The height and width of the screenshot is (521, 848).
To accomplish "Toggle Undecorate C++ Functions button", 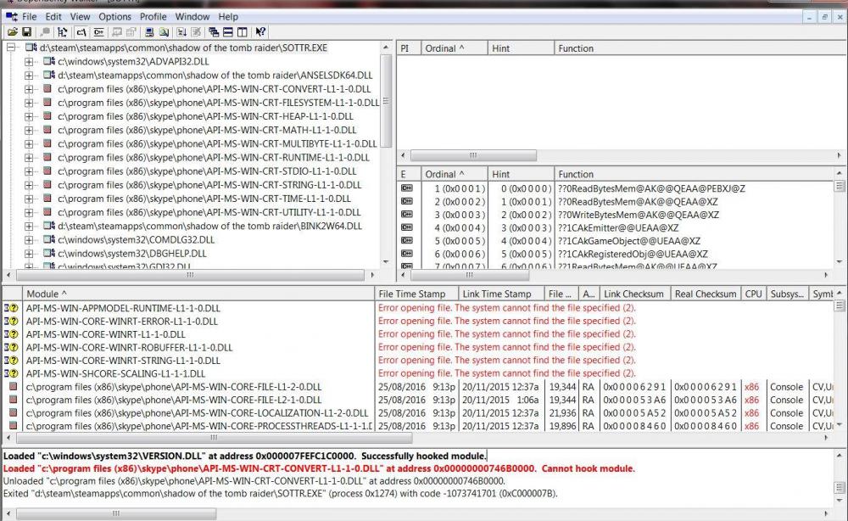I will tap(98, 32).
